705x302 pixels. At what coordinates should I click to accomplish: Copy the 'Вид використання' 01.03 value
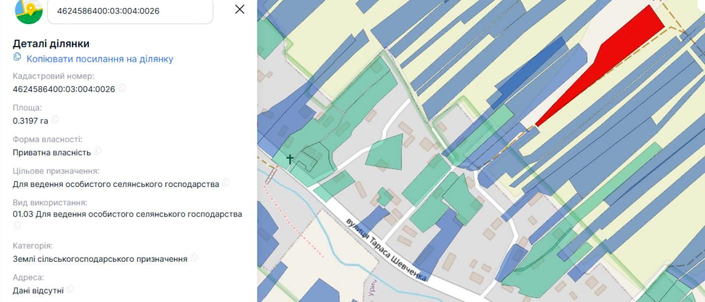point(17,226)
